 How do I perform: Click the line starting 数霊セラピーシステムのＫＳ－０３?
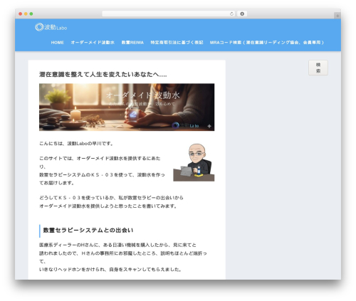pyautogui.click(x=102, y=175)
